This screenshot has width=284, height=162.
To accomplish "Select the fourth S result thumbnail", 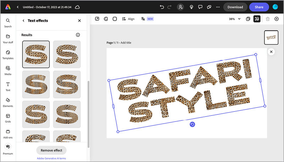I will [x=67, y=85].
